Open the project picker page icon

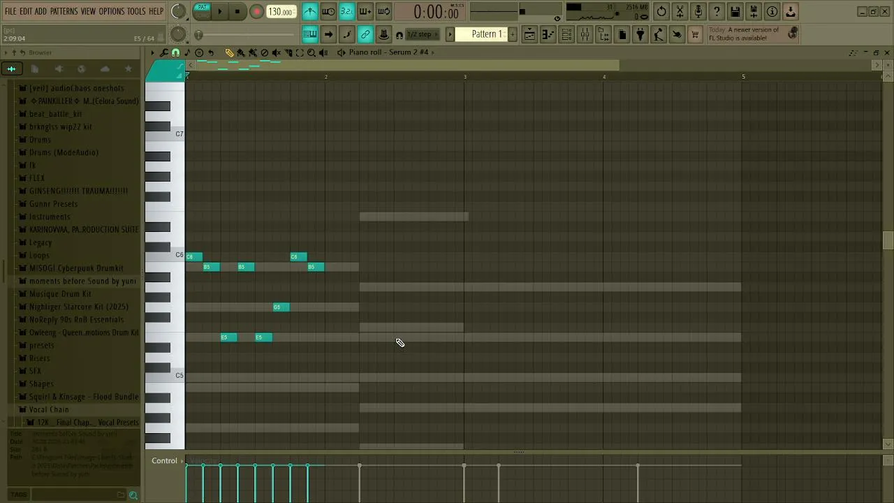tap(622, 34)
